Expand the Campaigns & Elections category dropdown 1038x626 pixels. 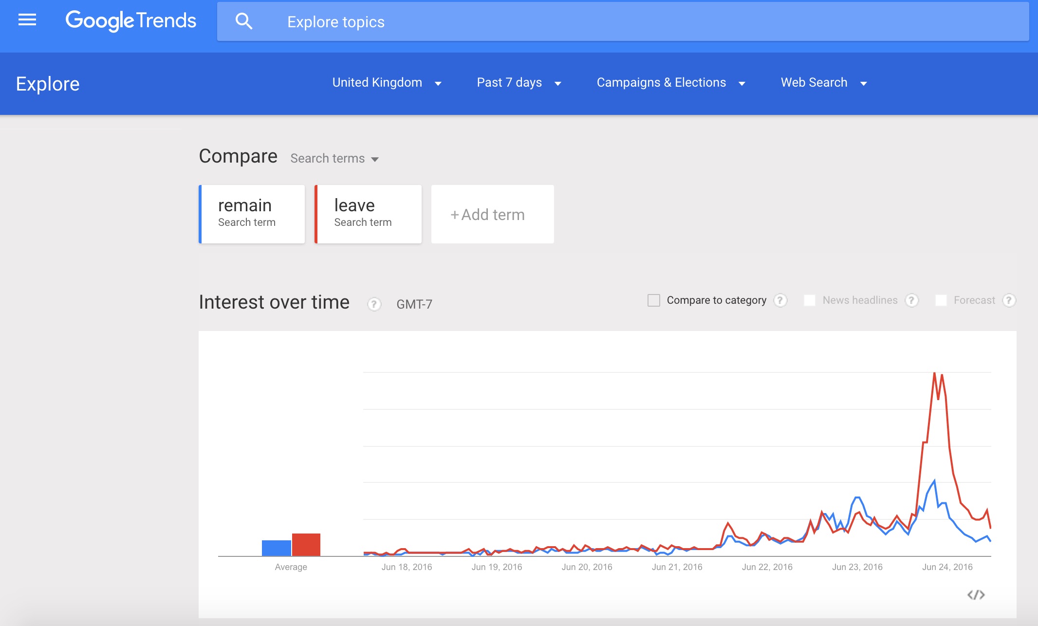pos(671,83)
